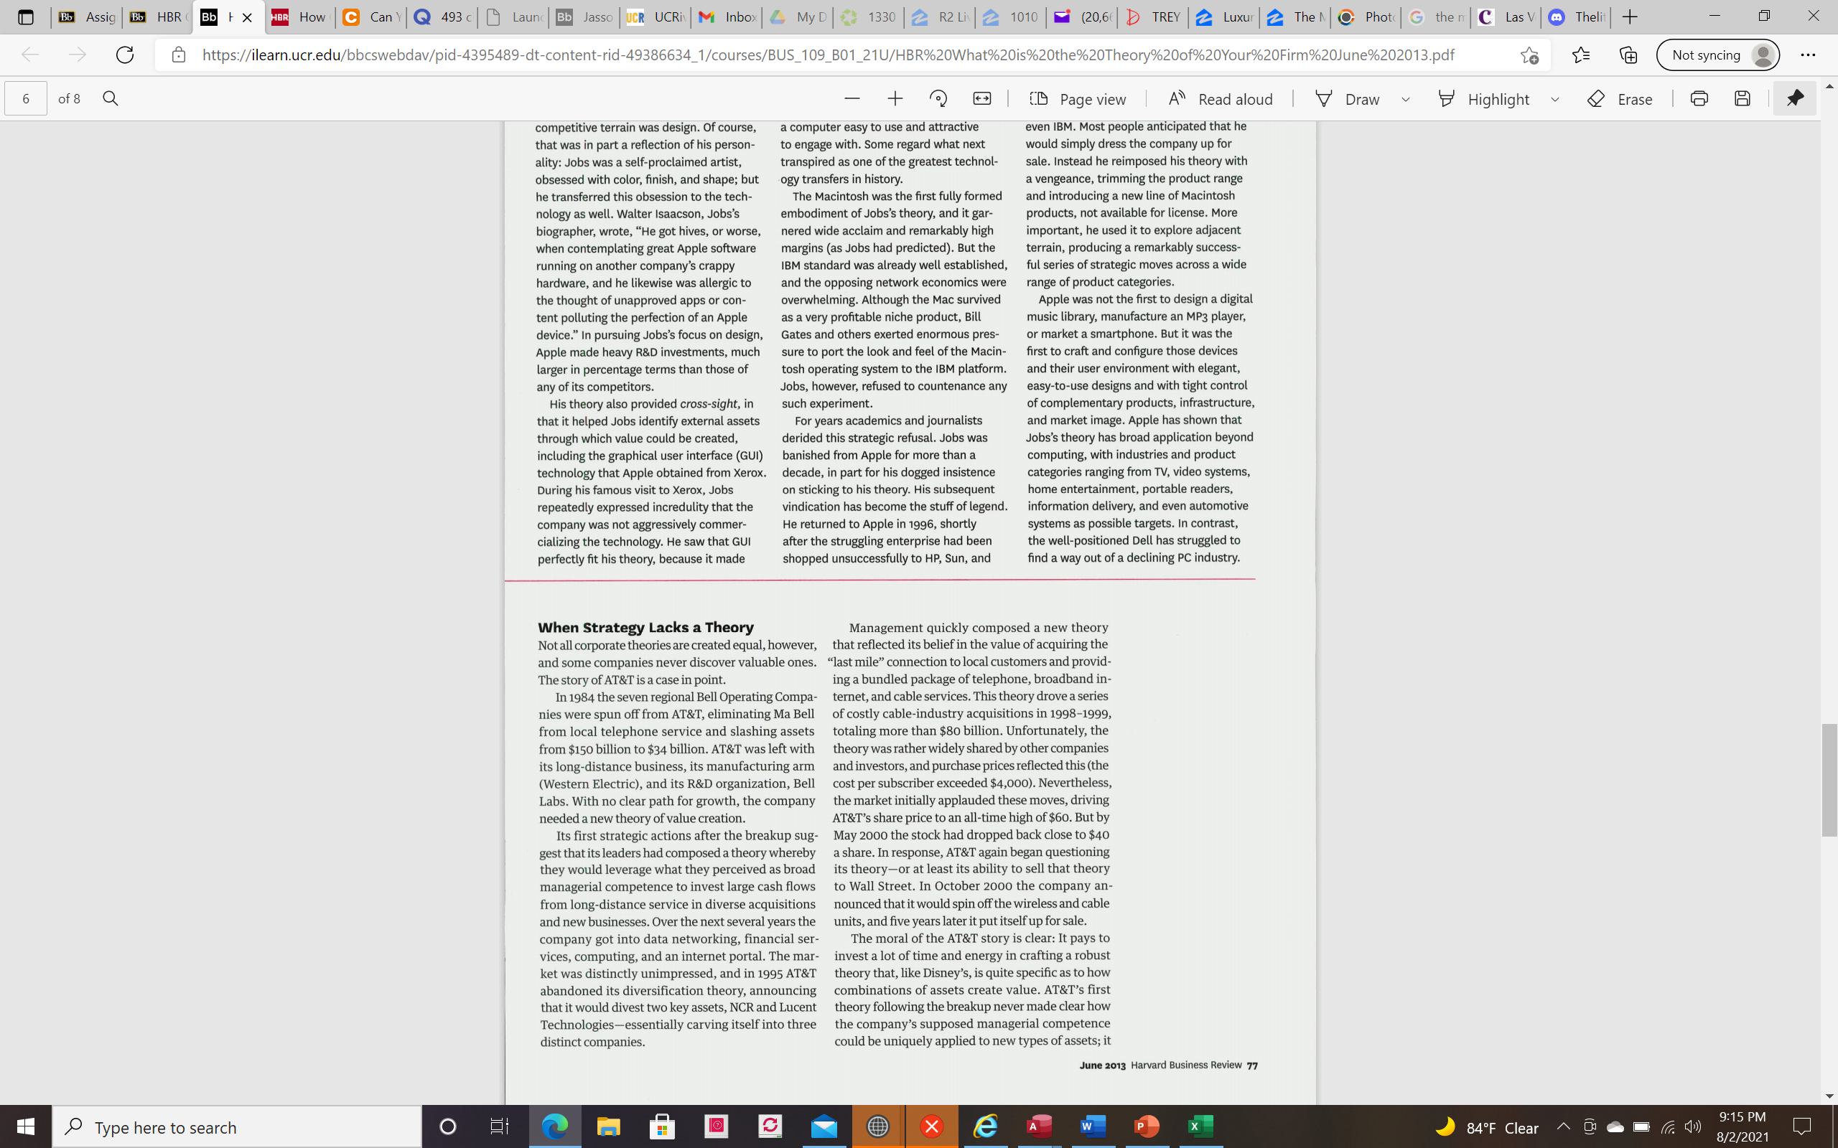Save the PDF with the disk icon

point(1743,99)
